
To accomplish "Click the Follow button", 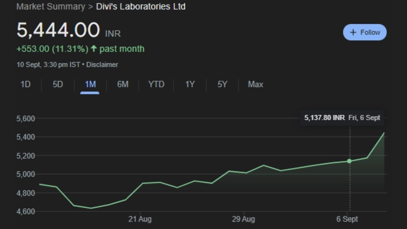I will tap(365, 32).
